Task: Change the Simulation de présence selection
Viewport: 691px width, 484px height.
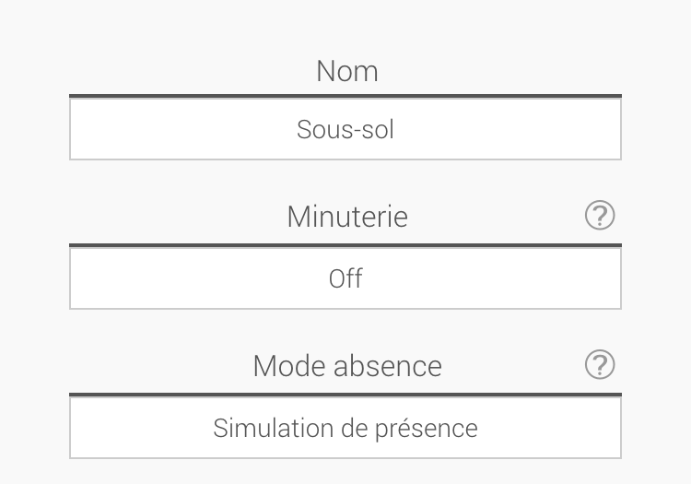Action: (x=345, y=428)
